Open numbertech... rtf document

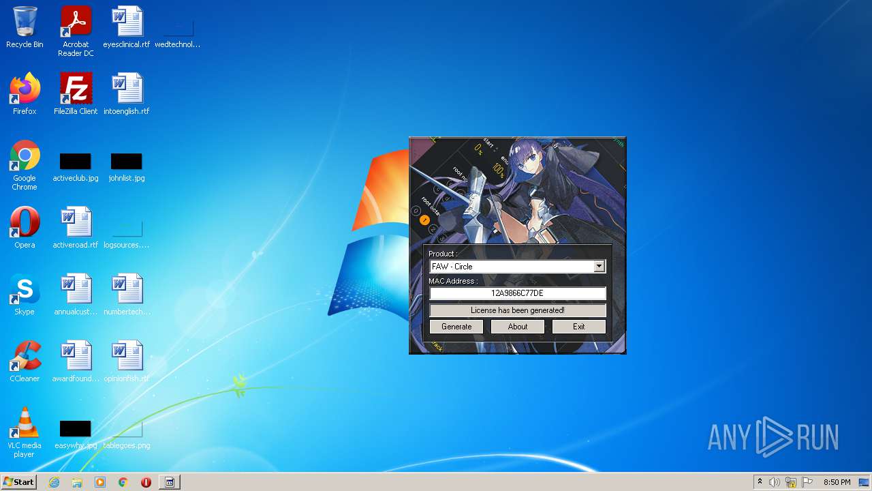coord(127,295)
